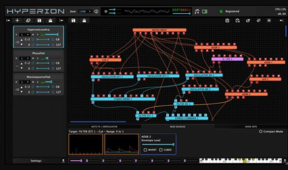
Task: Click the low-note knob beside C-2 in HyperionLoveArp
Action: [33, 39]
